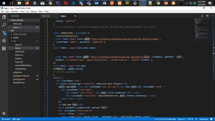This screenshot has height=121, width=215.
Task: Open the Help menu
Action: (47, 11)
